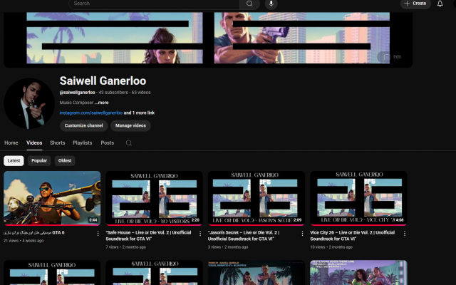Open the "Vice City 26" video thumbnail
The image size is (456, 285).
pyautogui.click(x=358, y=198)
